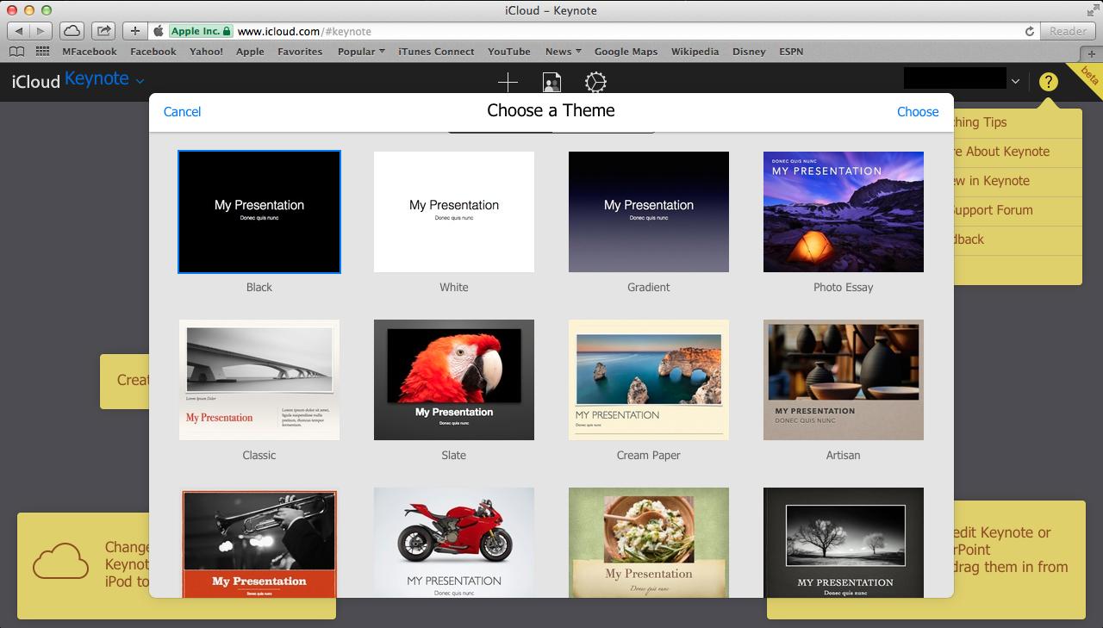1103x628 pixels.
Task: Select the trumpet player theme thumbnail
Action: (x=259, y=543)
